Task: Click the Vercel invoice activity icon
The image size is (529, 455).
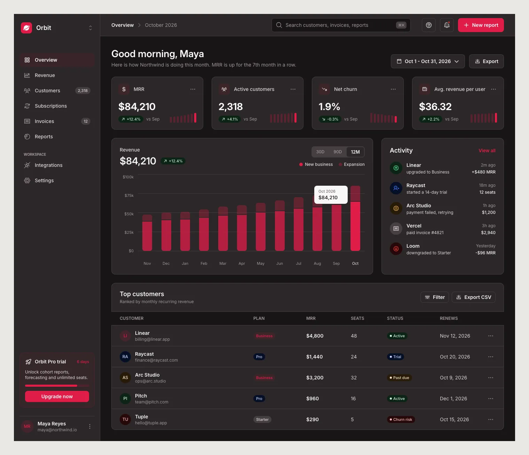Action: point(396,229)
